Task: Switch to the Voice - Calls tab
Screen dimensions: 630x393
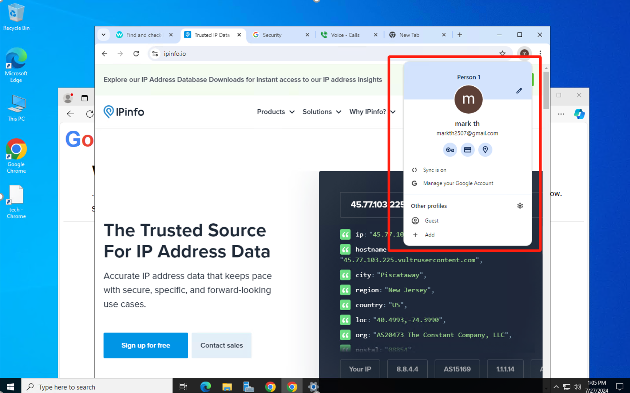Action: click(349, 35)
